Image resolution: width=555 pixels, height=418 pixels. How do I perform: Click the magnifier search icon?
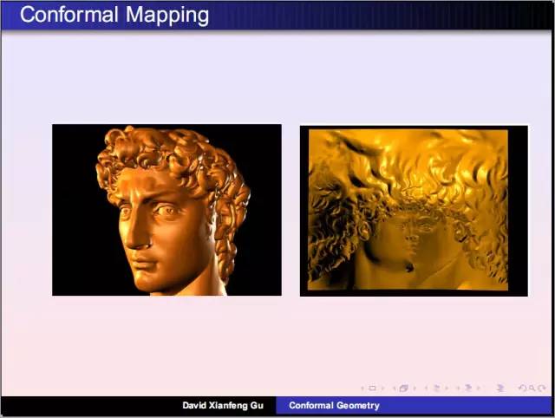pos(532,389)
